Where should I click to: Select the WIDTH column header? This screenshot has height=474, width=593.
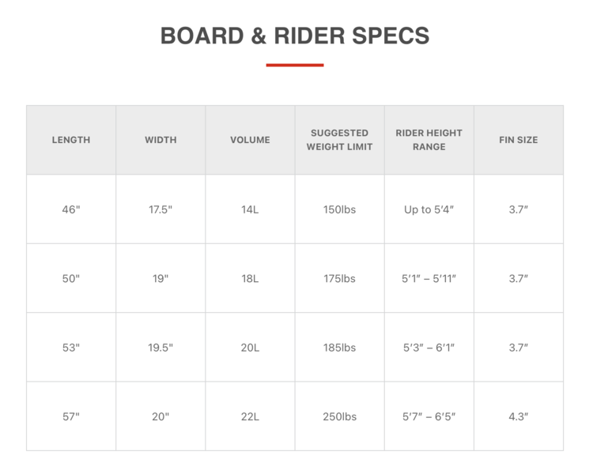(x=161, y=140)
